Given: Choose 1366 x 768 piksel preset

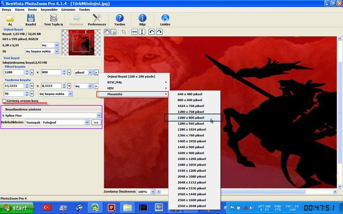Looking at the screenshot, I should click(x=194, y=135).
